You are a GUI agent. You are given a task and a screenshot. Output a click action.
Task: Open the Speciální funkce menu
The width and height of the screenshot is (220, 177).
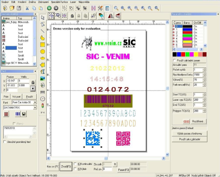tap(60, 2)
